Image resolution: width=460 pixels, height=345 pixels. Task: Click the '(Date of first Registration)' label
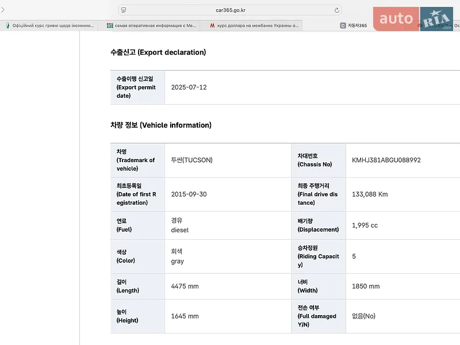tap(136, 198)
